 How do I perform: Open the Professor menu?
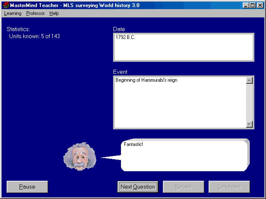pyautogui.click(x=35, y=13)
